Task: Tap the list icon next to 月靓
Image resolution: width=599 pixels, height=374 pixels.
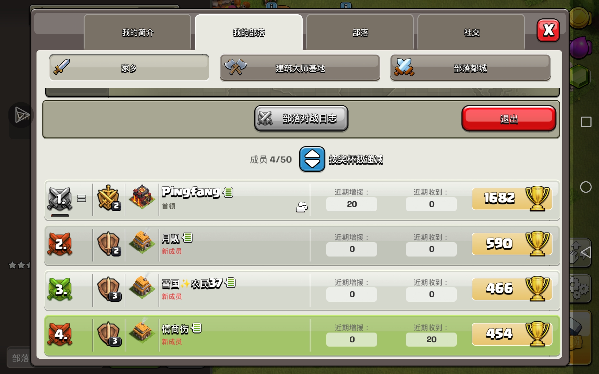Action: [x=187, y=238]
